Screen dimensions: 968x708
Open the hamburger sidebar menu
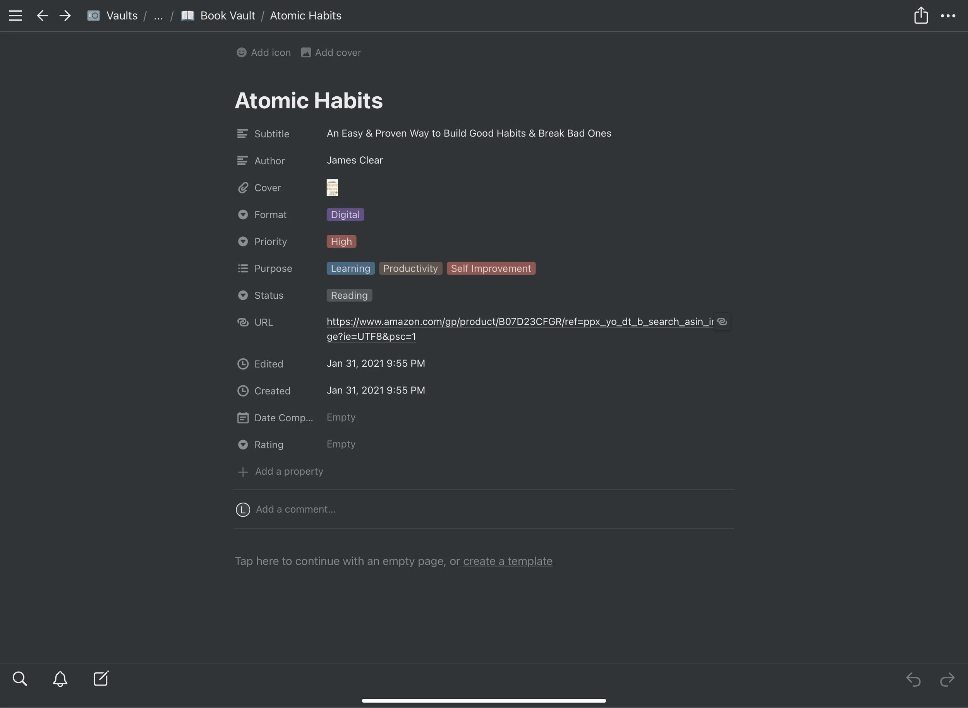(x=15, y=16)
